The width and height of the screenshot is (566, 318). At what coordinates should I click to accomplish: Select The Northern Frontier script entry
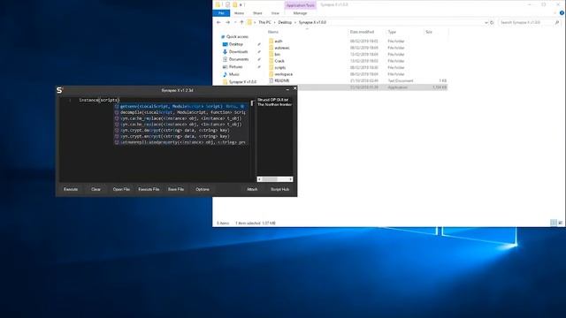[x=274, y=104]
